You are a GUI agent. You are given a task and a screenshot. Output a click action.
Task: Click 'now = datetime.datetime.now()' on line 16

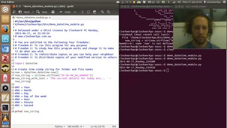[x=37, y=72]
